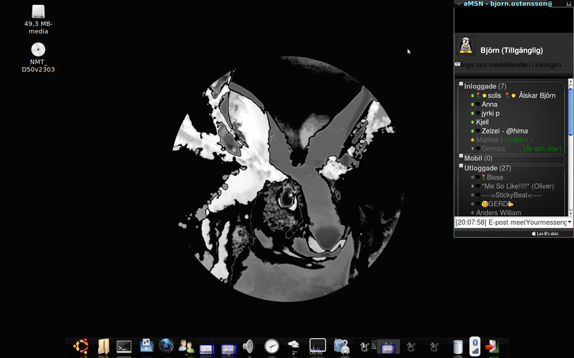Select contact Kjell
Image resolution: width=574 pixels, height=358 pixels.
482,122
